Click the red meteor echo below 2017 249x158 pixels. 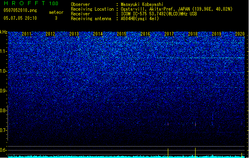click(168, 124)
